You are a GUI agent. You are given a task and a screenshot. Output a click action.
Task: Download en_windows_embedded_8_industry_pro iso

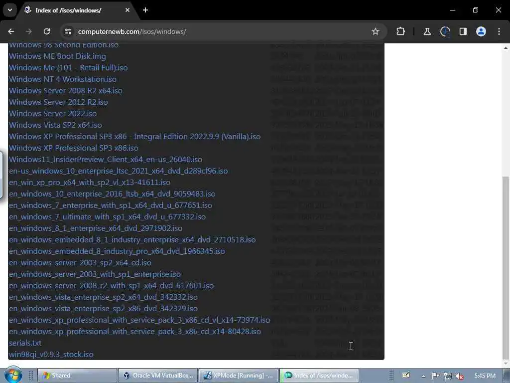pyautogui.click(x=117, y=251)
